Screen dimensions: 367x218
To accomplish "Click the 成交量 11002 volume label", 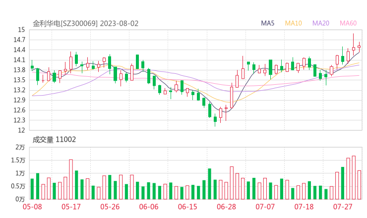I will point(54,140).
